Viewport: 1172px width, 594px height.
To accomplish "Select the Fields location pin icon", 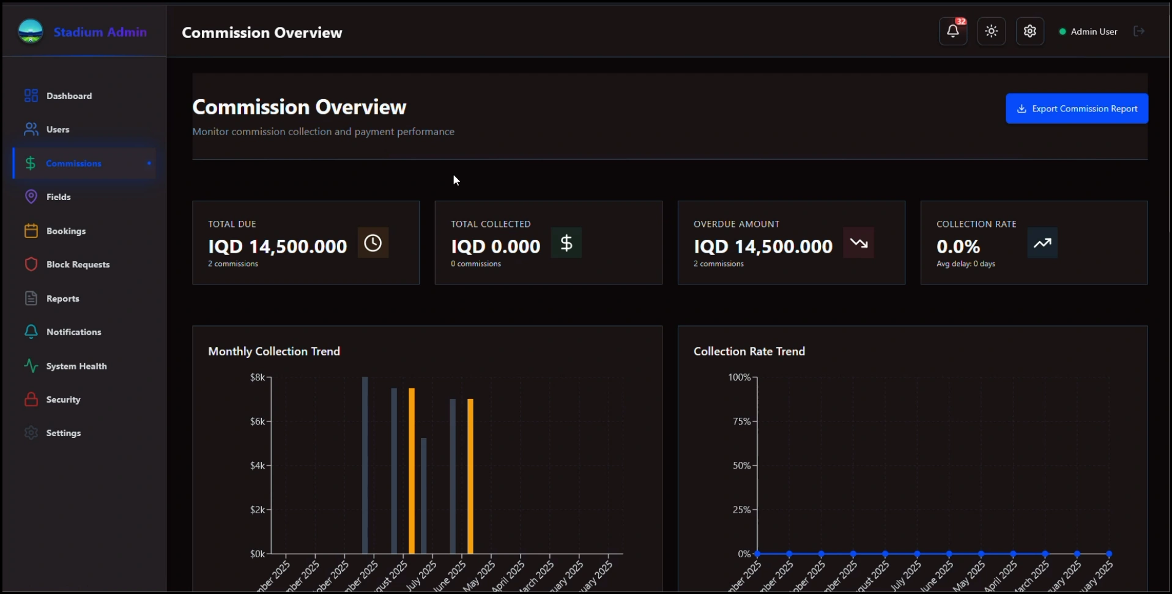I will pos(31,196).
